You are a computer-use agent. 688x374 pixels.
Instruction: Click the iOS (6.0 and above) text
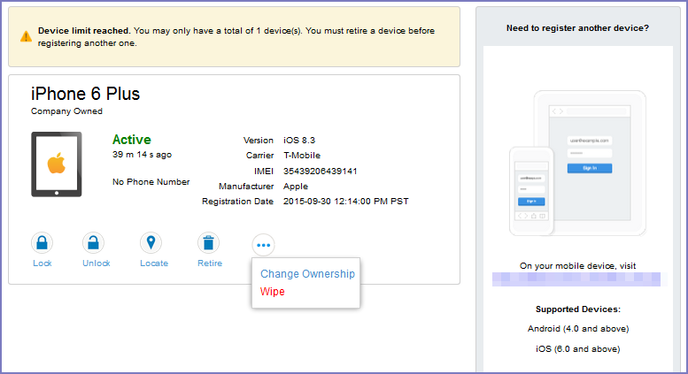(578, 349)
